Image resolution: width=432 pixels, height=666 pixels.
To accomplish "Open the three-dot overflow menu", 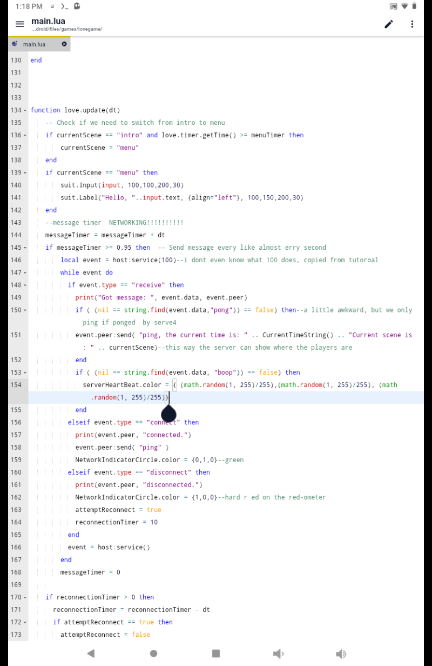I will (412, 24).
